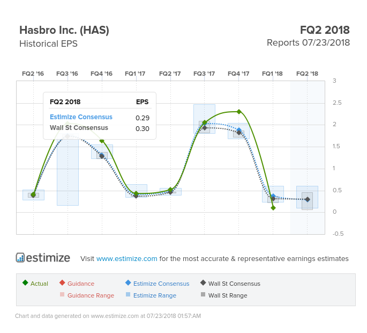Viewport: 367px width, 333px height.
Task: Select the FQ1 '17 quarter label
Action: click(x=135, y=74)
